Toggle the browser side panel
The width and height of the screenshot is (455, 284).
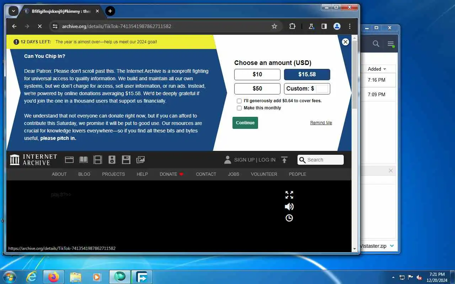tap(324, 26)
